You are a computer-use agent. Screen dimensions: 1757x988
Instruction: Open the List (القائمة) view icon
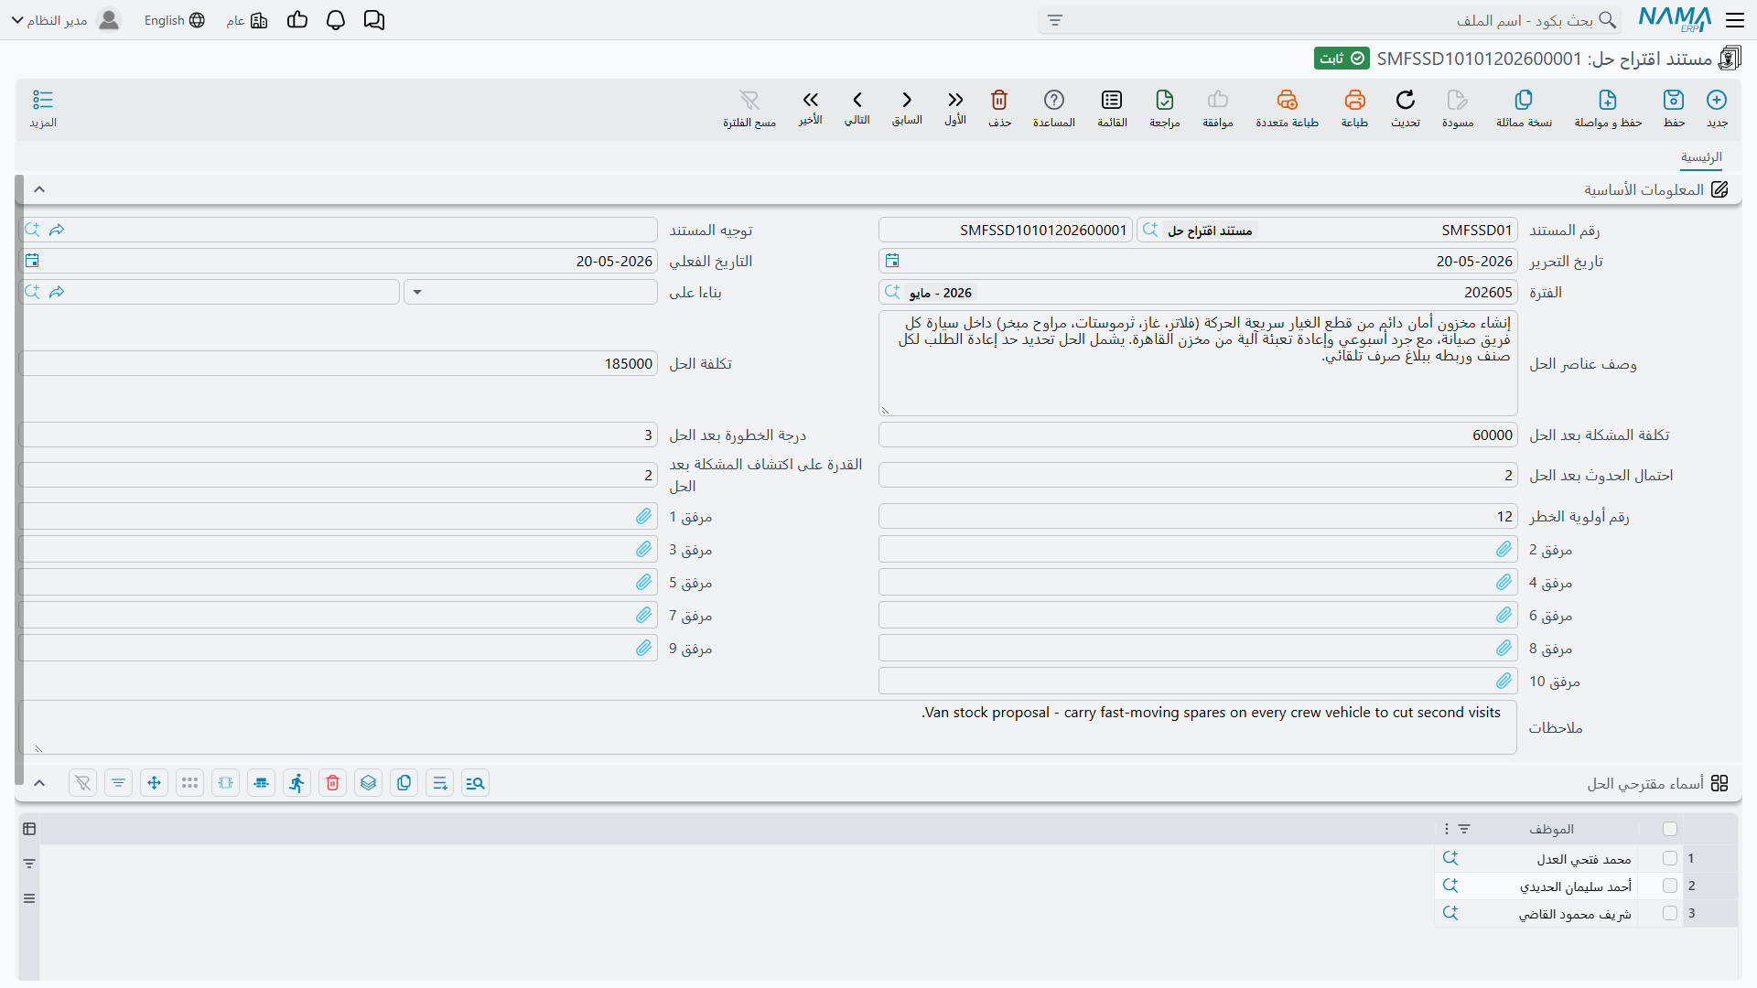[x=1112, y=100]
